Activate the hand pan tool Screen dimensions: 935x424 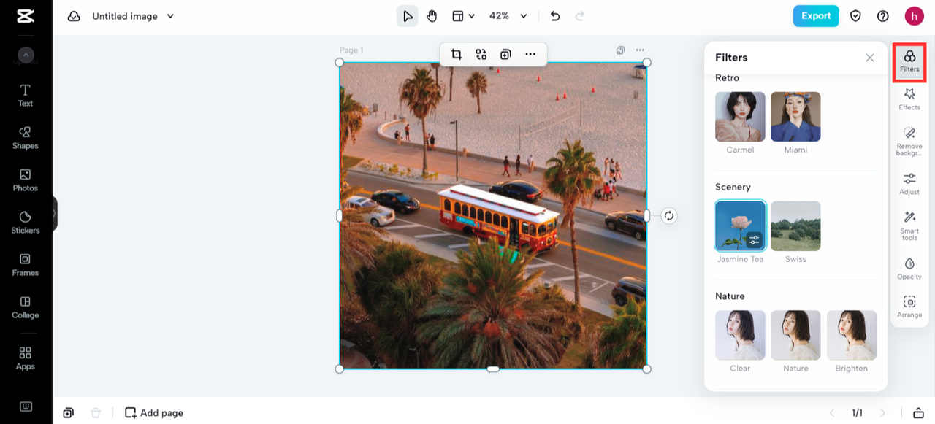[x=432, y=16]
